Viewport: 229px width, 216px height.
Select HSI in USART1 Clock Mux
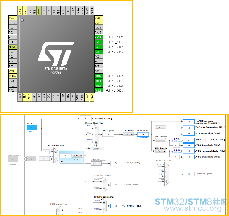(x=166, y=171)
